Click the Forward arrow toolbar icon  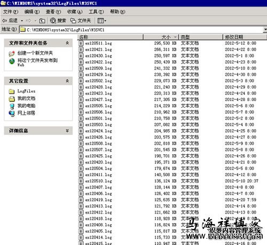tap(28, 21)
